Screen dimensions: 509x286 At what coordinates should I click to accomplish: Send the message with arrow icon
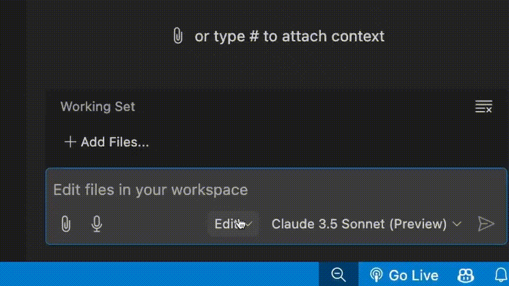click(x=486, y=224)
